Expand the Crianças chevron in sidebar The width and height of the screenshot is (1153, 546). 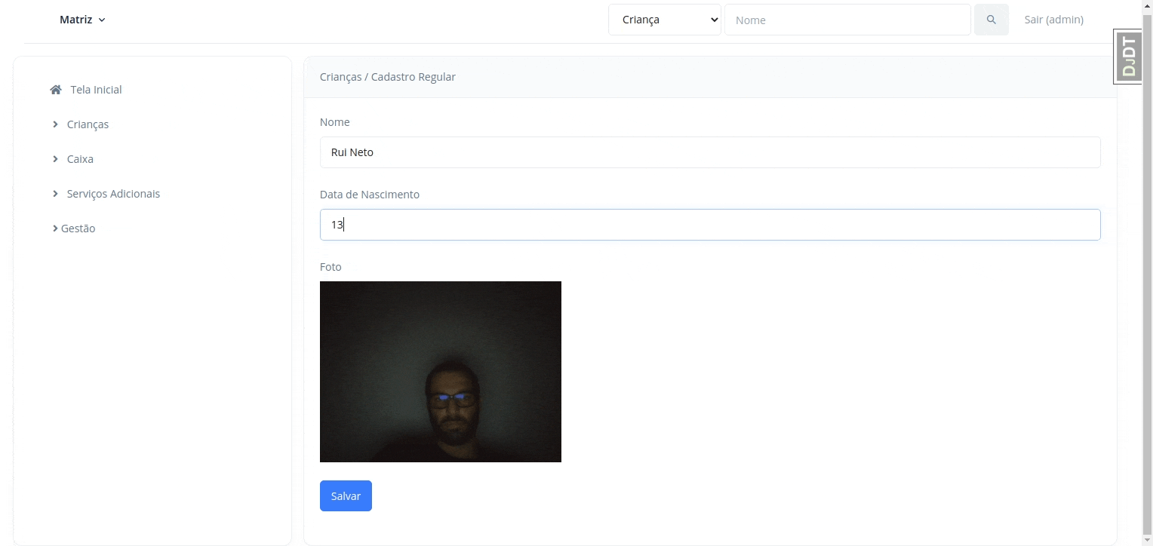point(55,124)
